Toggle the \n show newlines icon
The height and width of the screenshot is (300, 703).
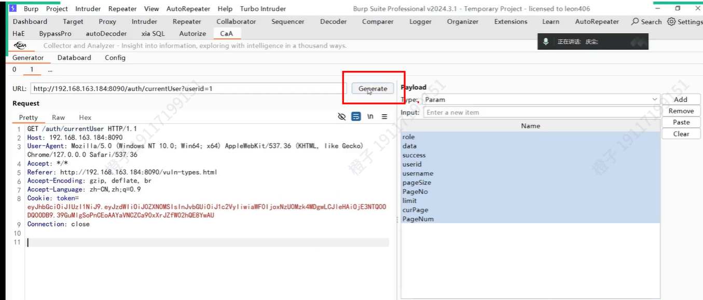point(370,117)
